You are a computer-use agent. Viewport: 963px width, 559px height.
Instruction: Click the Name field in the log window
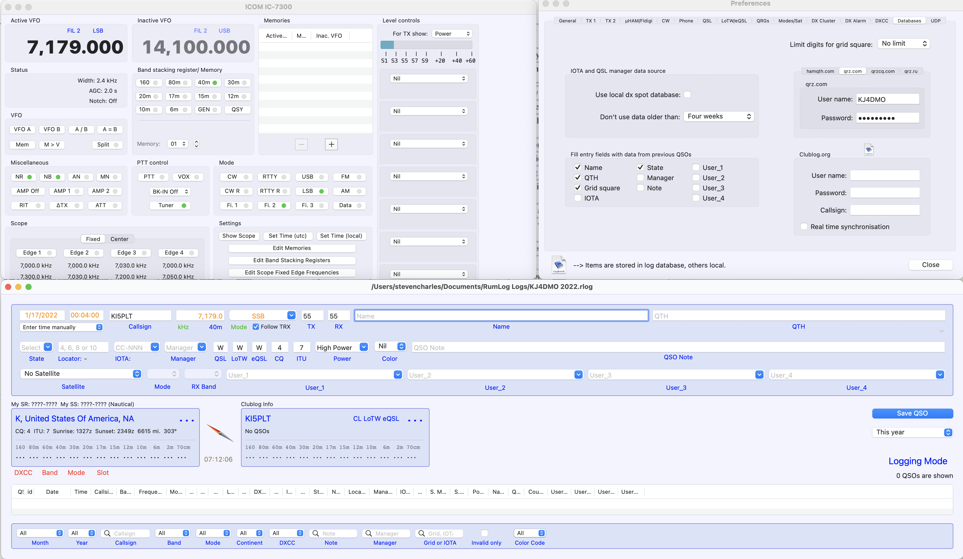coord(501,316)
